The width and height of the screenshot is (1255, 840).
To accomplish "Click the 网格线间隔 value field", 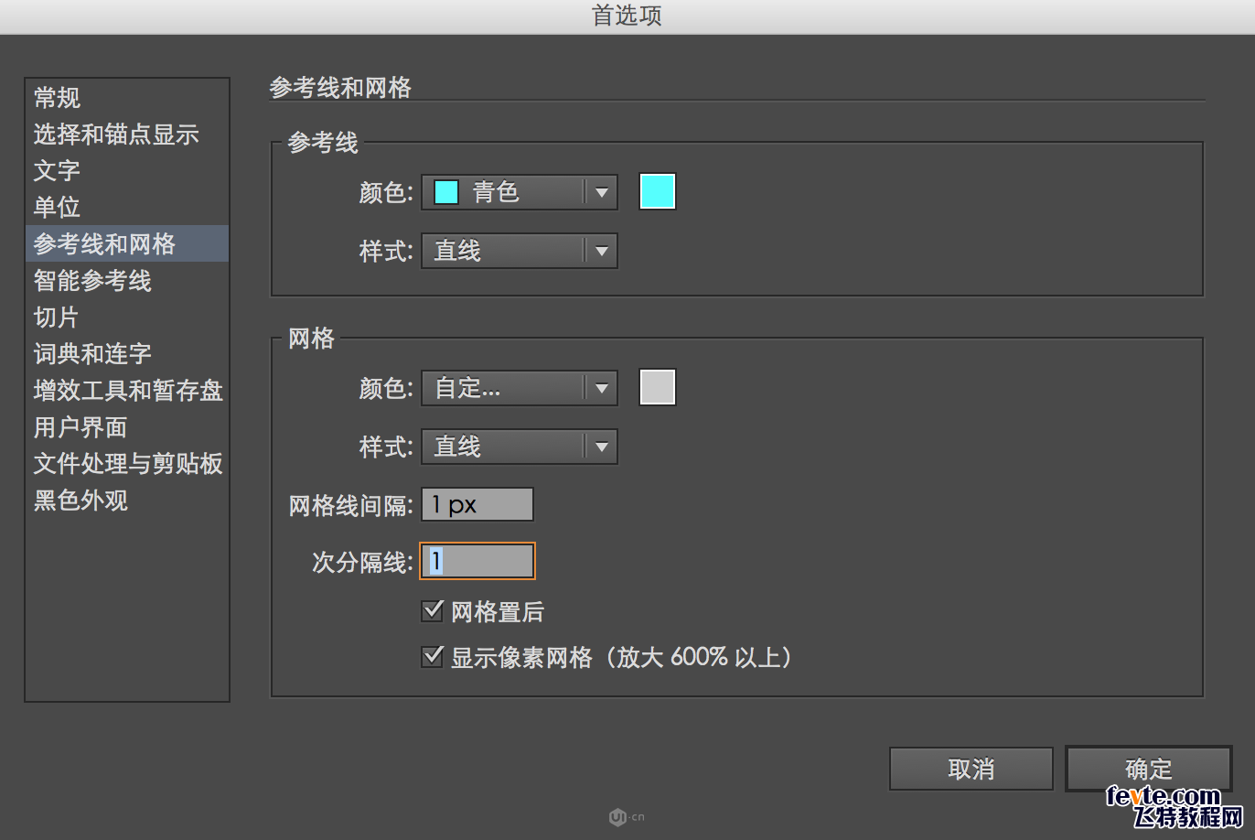I will click(476, 503).
